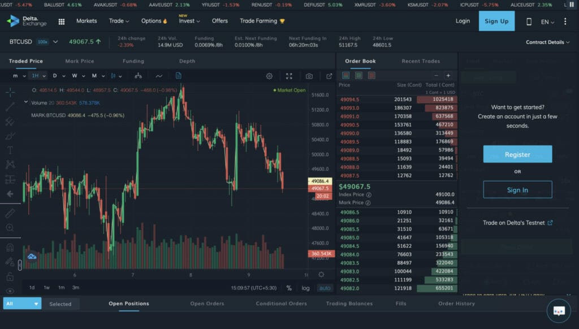Open the indicators wave icon
The height and width of the screenshot is (329, 579).
click(x=159, y=76)
